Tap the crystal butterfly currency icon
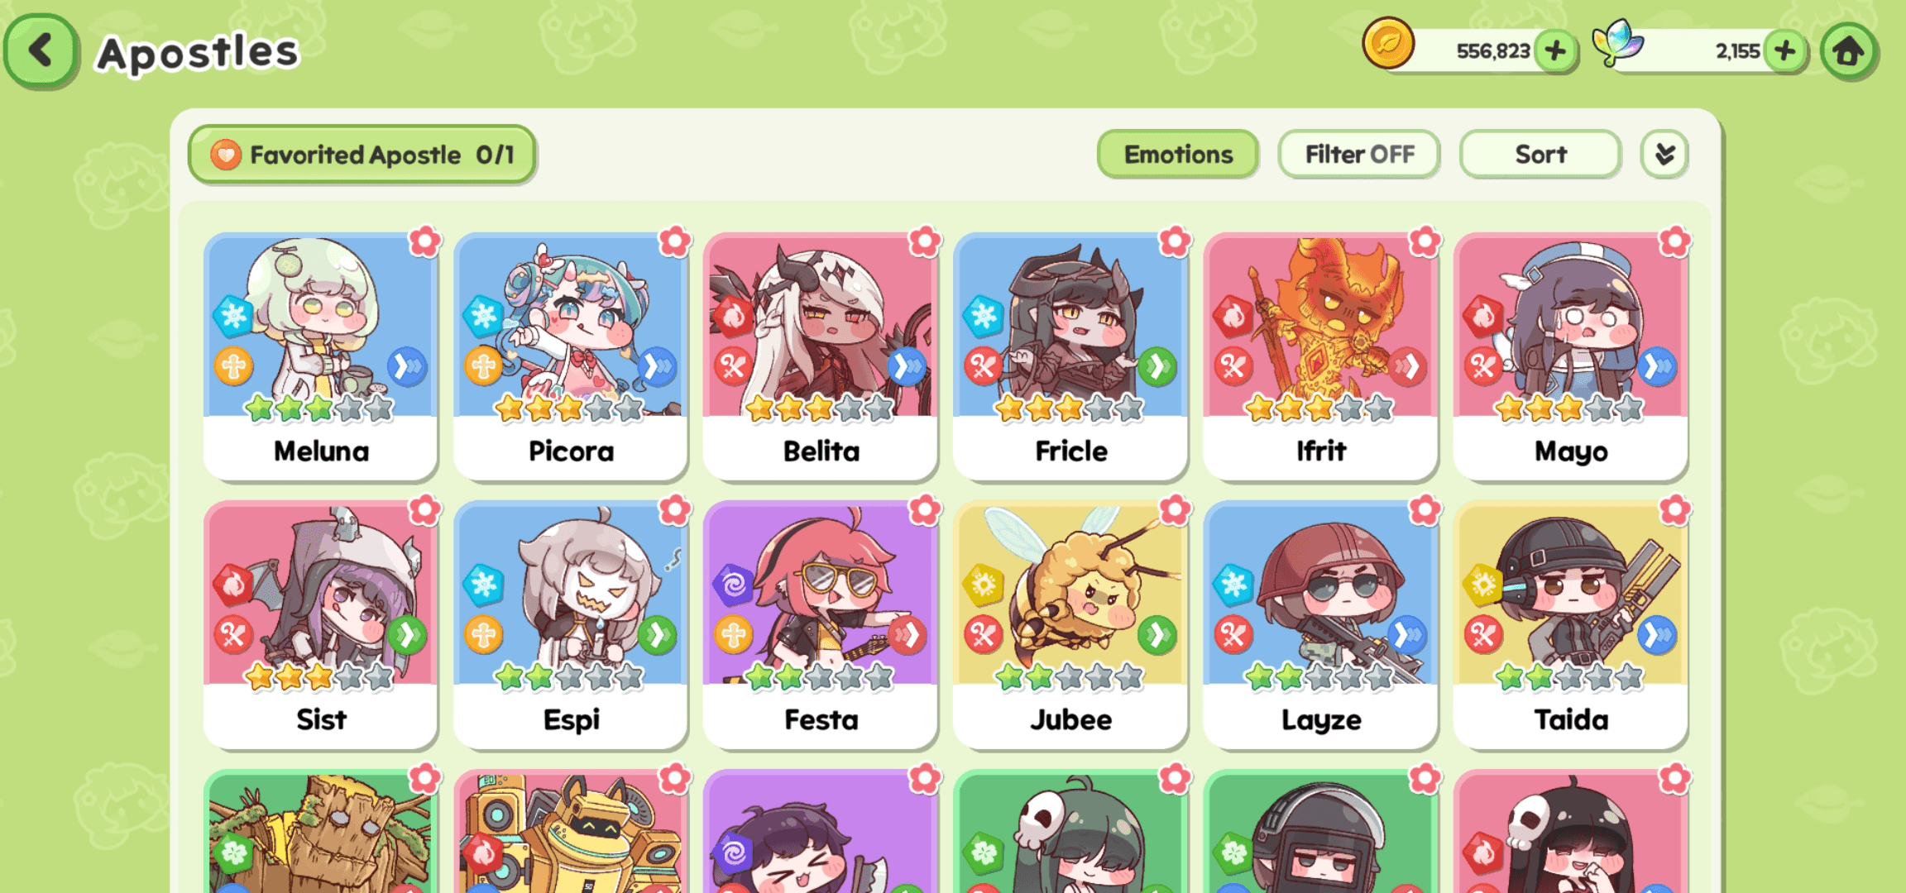This screenshot has height=893, width=1906. tap(1617, 43)
